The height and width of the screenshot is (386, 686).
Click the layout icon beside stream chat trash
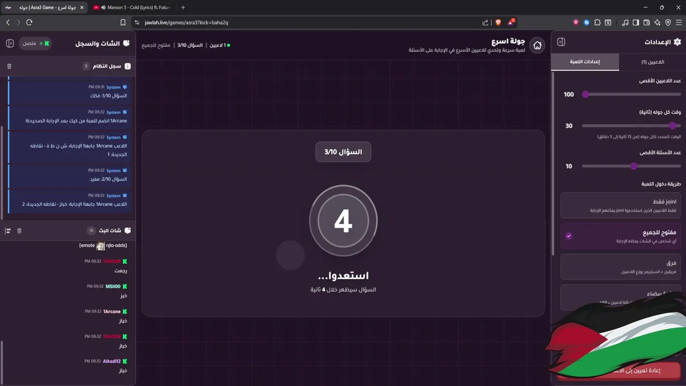[8, 231]
